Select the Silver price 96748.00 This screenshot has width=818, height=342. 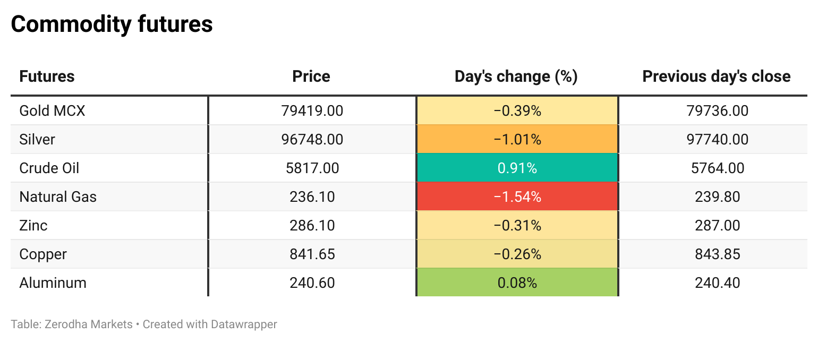pos(312,140)
